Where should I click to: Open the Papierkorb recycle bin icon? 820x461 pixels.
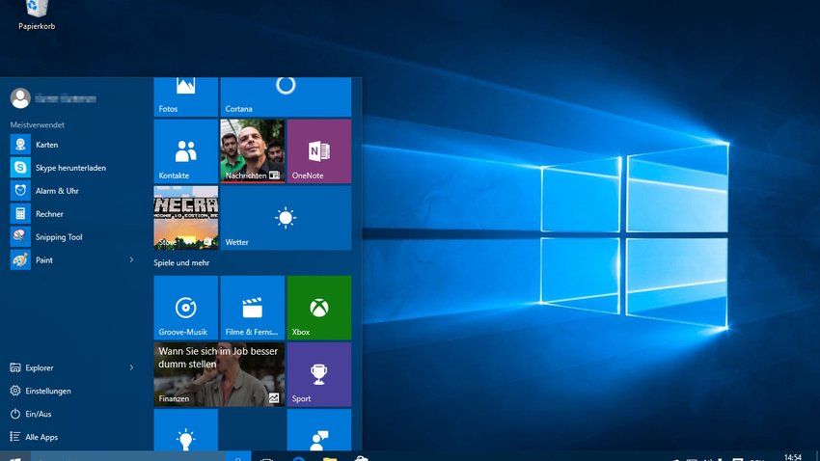tap(36, 14)
